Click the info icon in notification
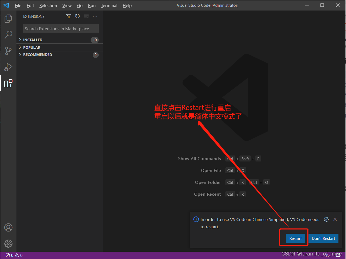Image resolution: width=346 pixels, height=259 pixels. coord(196,219)
